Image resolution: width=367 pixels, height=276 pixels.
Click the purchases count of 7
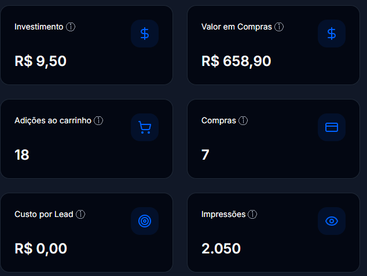tap(205, 154)
